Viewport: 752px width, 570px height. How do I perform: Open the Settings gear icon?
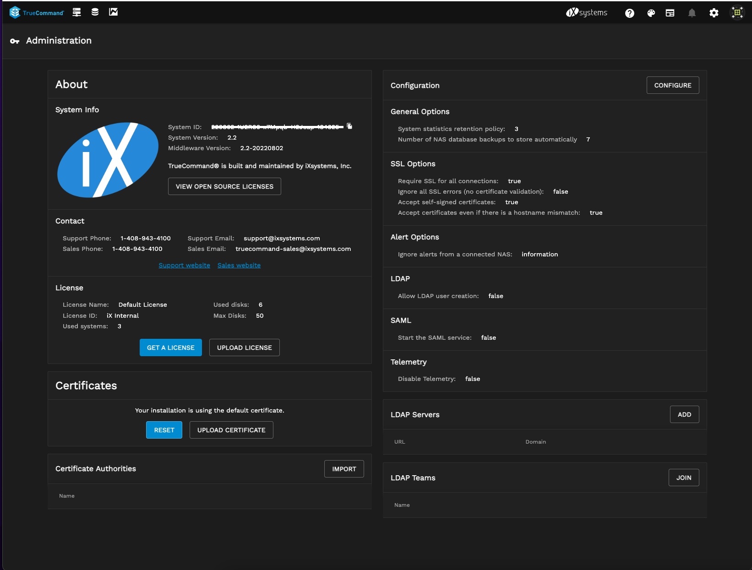[714, 13]
